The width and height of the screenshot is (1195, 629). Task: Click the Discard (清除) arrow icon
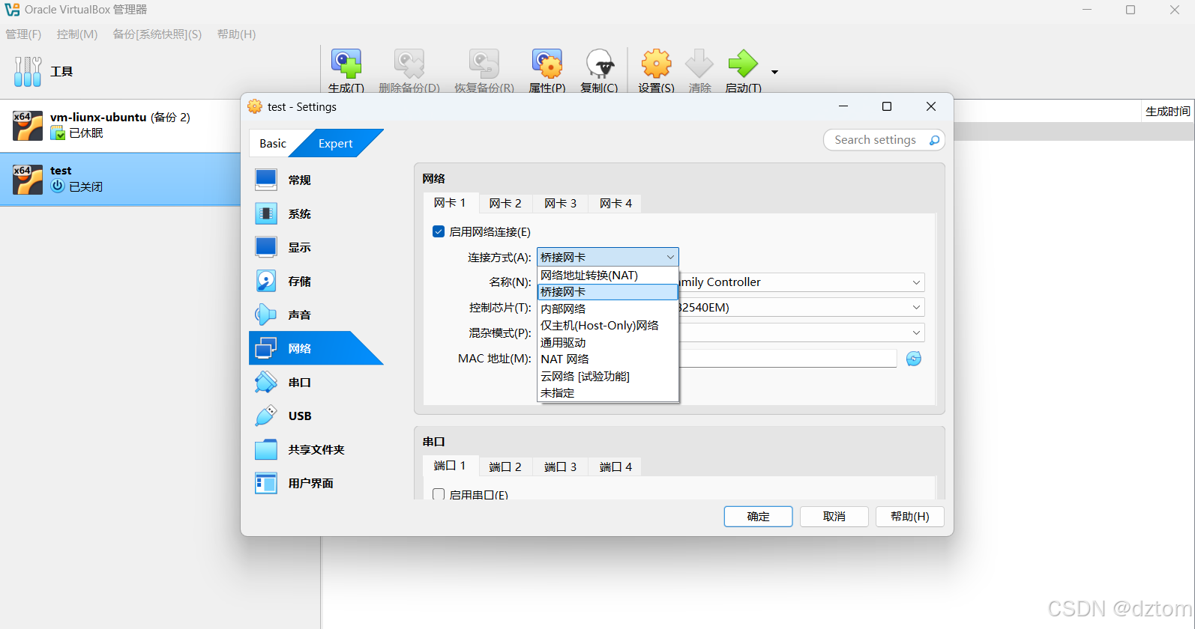coord(699,64)
